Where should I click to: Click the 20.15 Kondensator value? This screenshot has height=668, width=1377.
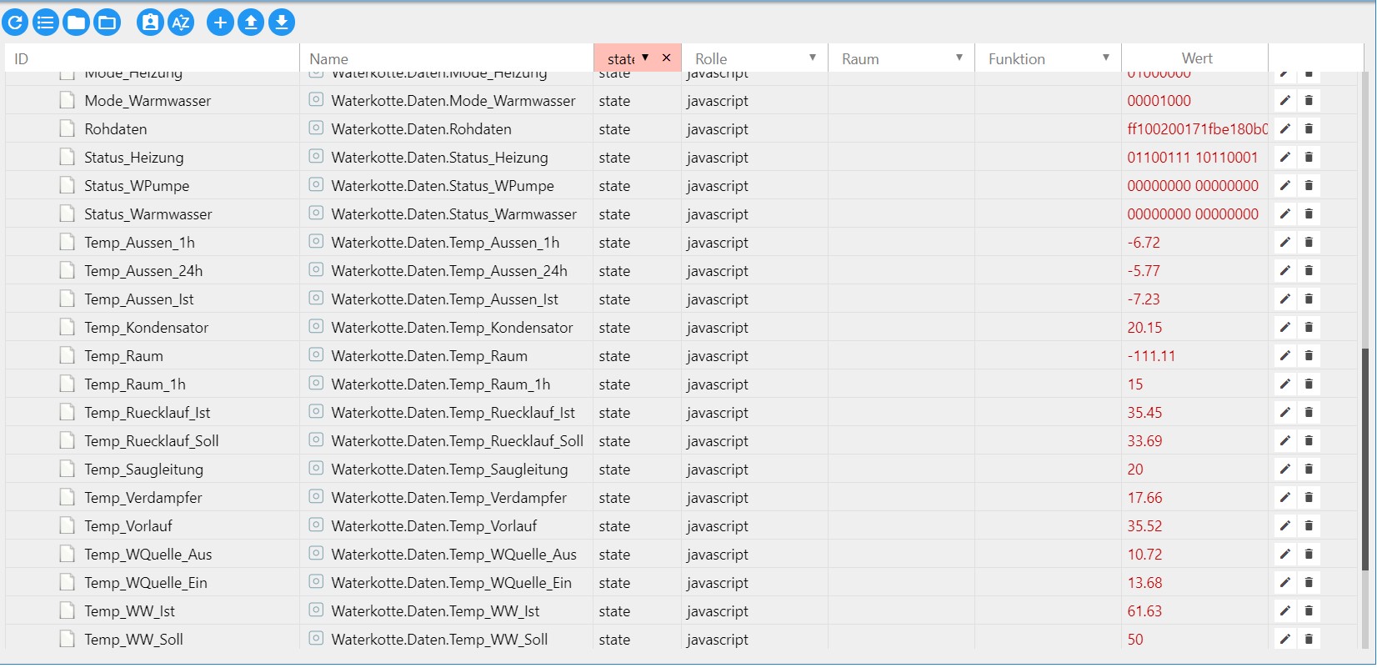point(1144,328)
